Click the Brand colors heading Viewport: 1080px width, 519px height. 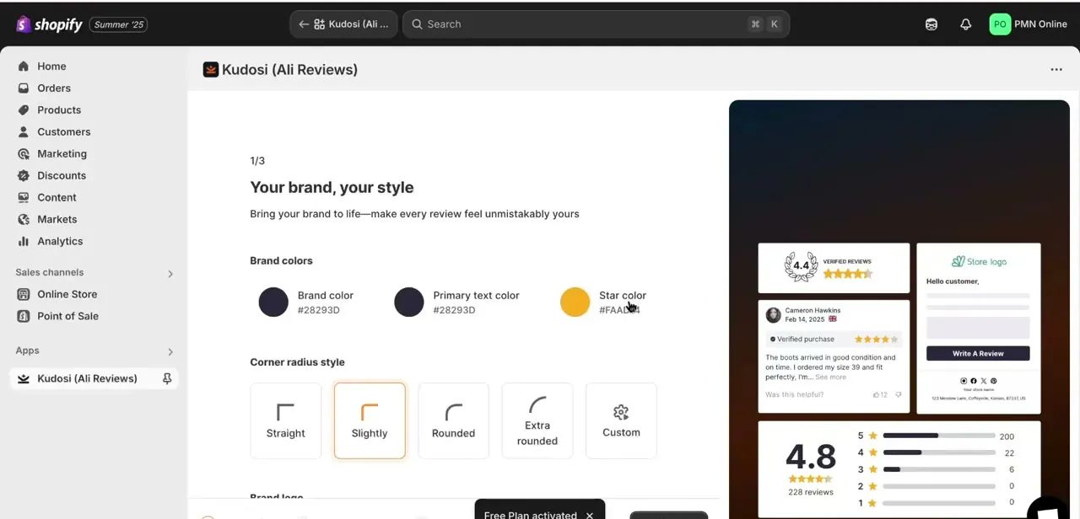pyautogui.click(x=281, y=261)
